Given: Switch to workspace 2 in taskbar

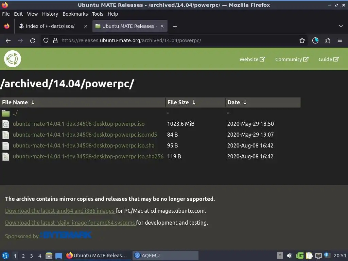Looking at the screenshot, I should coord(23,256).
